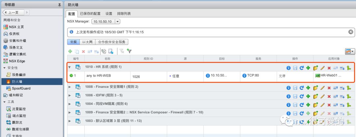Open the column chooser dropdown

350,51
